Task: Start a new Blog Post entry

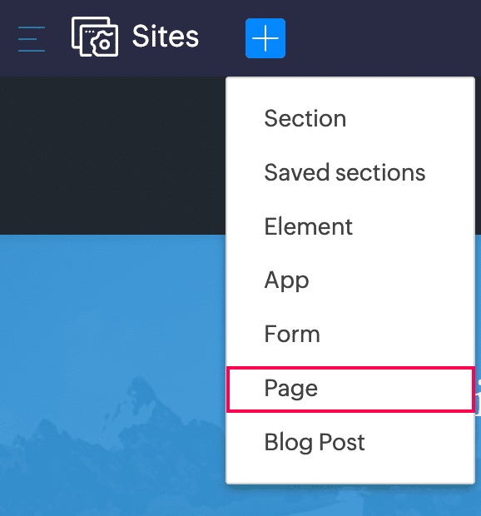Action: click(x=350, y=442)
